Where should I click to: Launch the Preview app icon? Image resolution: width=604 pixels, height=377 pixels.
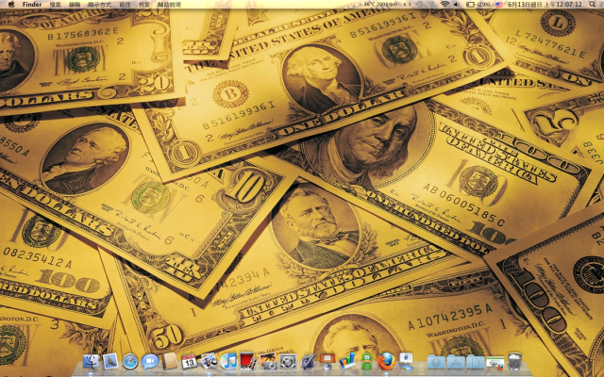[210, 361]
